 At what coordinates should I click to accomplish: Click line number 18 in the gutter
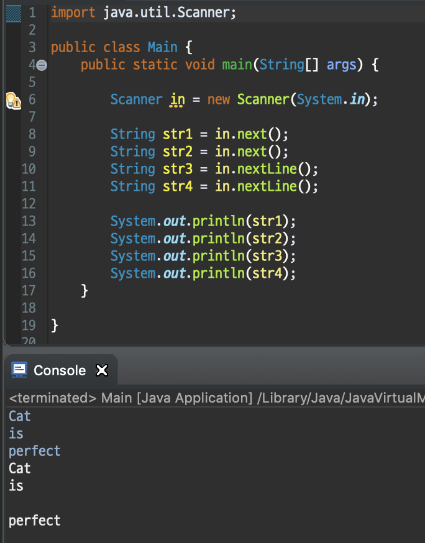point(29,308)
